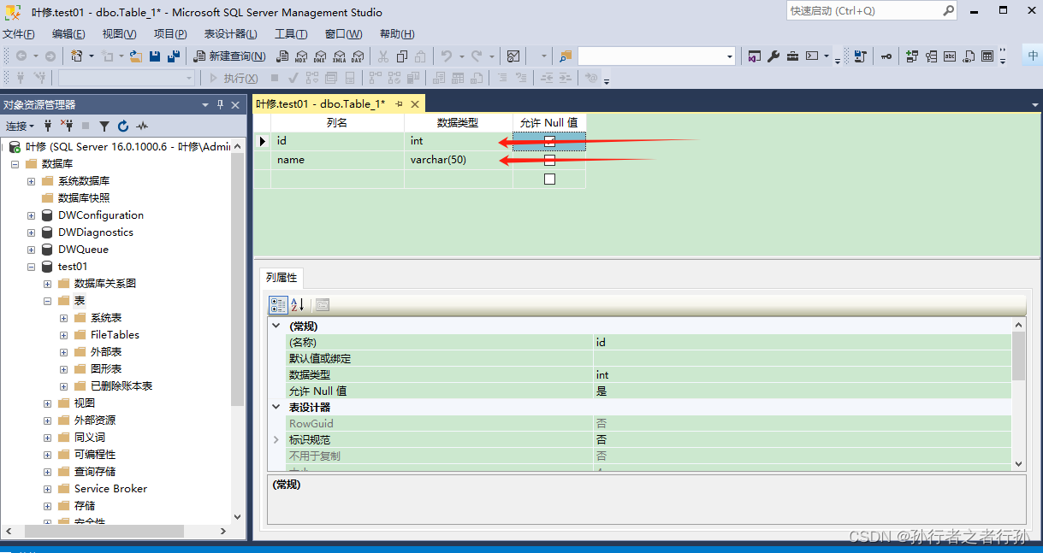The height and width of the screenshot is (553, 1043).
Task: Check 允许 Null 值 for the id column
Action: click(548, 140)
